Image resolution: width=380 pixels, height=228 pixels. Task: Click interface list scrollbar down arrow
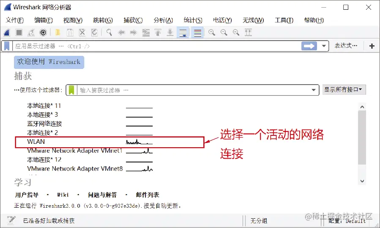click(x=362, y=181)
